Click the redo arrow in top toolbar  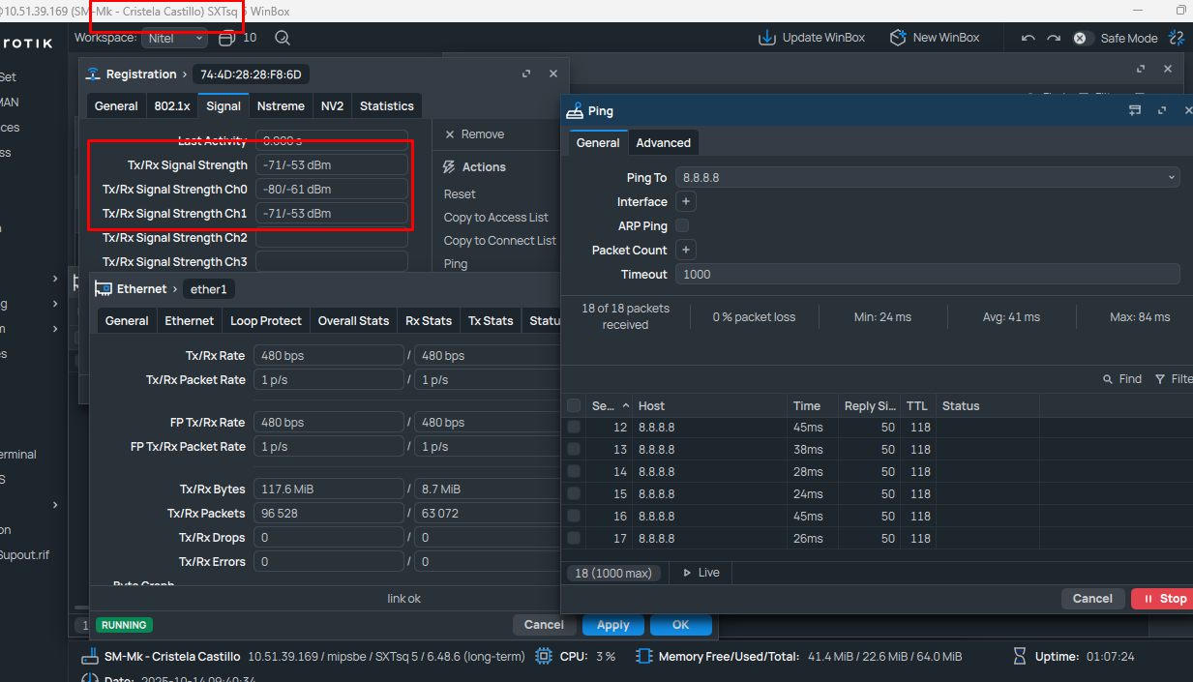tap(1054, 39)
